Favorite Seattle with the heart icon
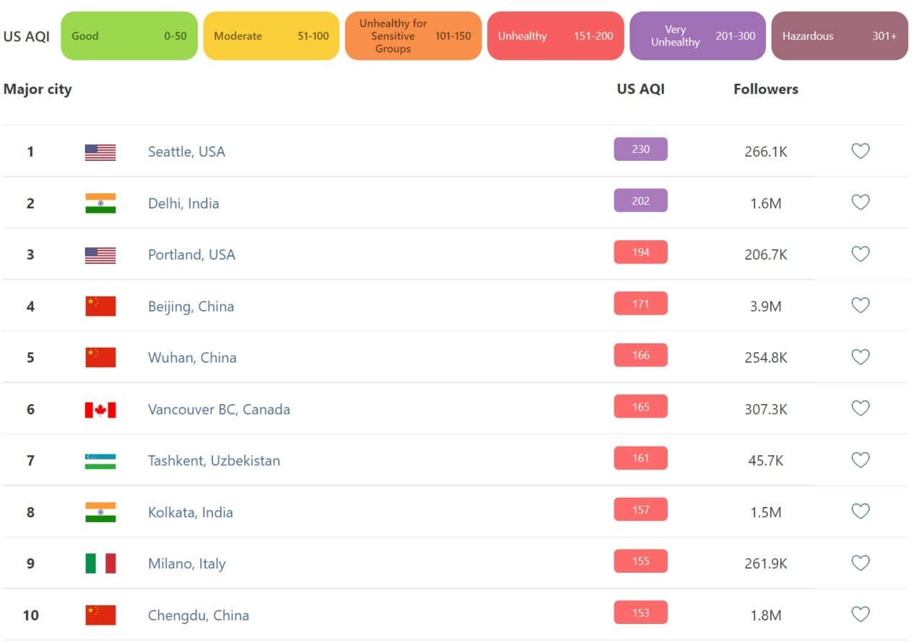Viewport: 924px width, 642px height. click(860, 151)
